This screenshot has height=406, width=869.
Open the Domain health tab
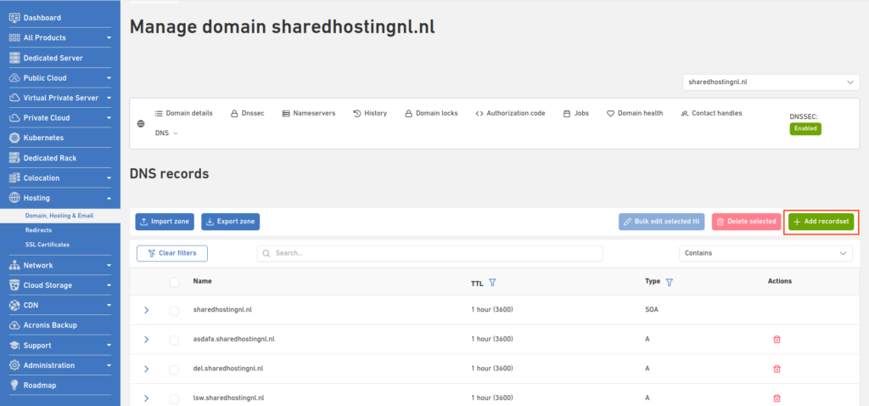(635, 113)
